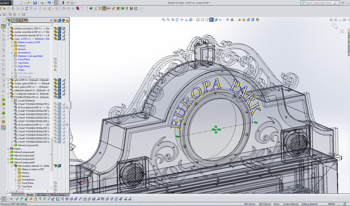Viewport: 350px width, 206px height.
Task: Select Material <not specified> item
Action: point(31,56)
